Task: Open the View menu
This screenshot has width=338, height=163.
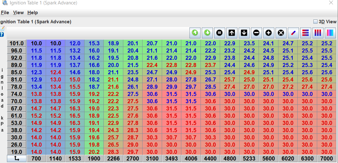Action: (x=18, y=13)
